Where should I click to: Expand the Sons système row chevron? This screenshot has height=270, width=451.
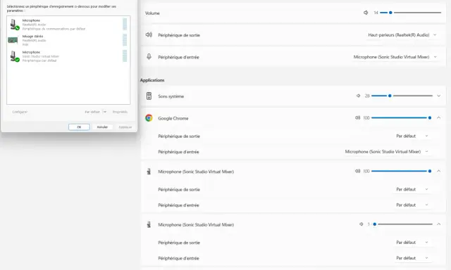[x=438, y=96]
